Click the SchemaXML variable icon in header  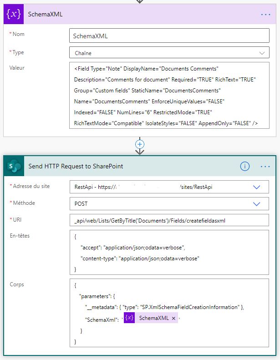(x=14, y=14)
